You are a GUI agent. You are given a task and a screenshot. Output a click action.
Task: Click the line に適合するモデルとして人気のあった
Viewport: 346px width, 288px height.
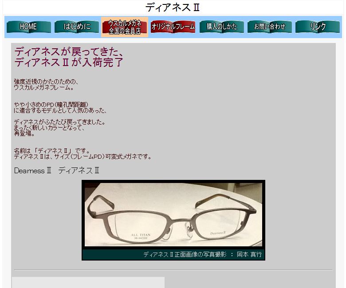point(60,110)
